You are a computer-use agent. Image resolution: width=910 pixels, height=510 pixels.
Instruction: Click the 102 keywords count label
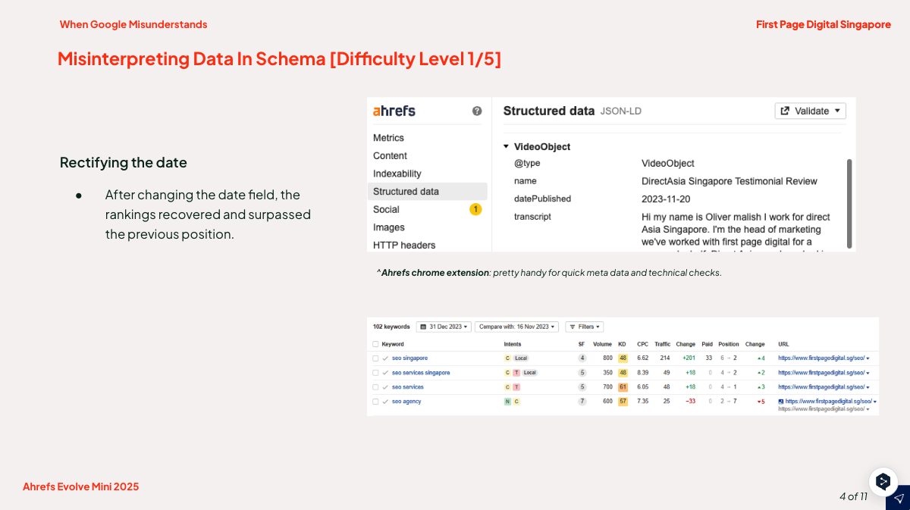coord(391,327)
